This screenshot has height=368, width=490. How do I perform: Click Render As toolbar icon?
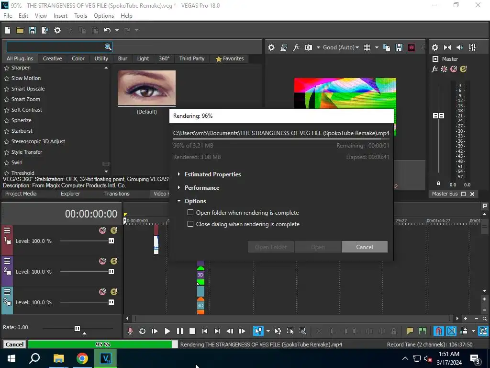click(45, 30)
